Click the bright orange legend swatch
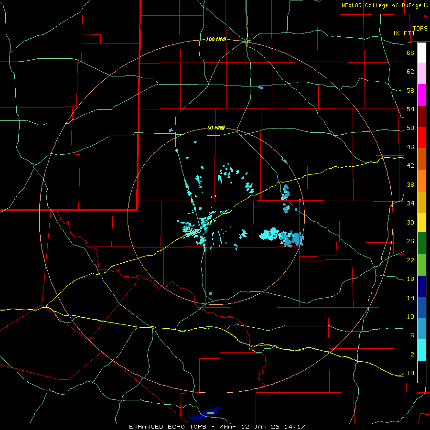430x430 pixels. point(422,181)
